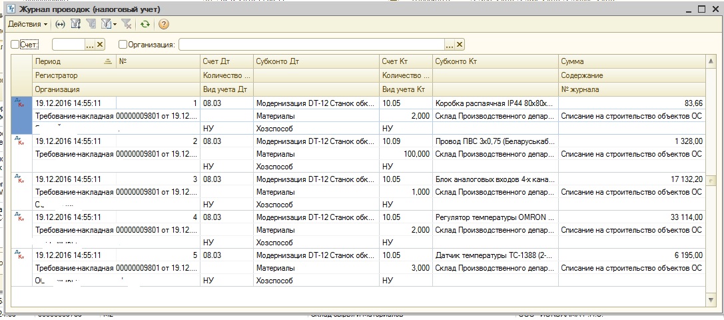Click account 10.09 cell in entry 2
The height and width of the screenshot is (320, 724).
point(406,141)
